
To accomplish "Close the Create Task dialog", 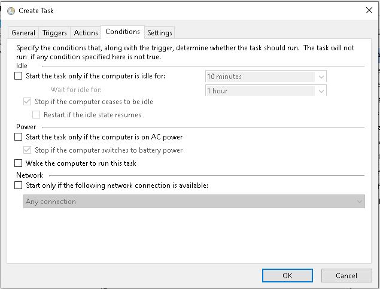I will 368,10.
